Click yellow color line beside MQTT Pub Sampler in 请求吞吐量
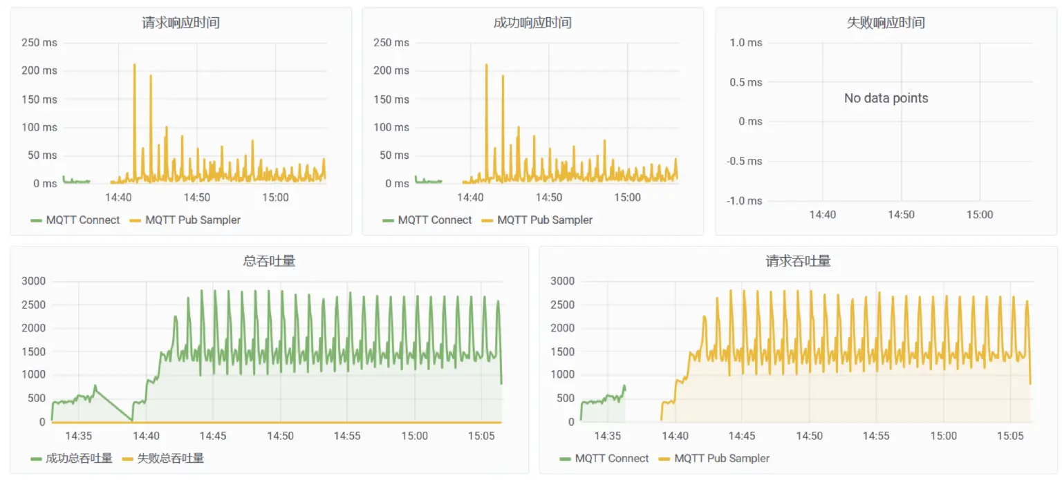The height and width of the screenshot is (480, 1062). tap(664, 459)
